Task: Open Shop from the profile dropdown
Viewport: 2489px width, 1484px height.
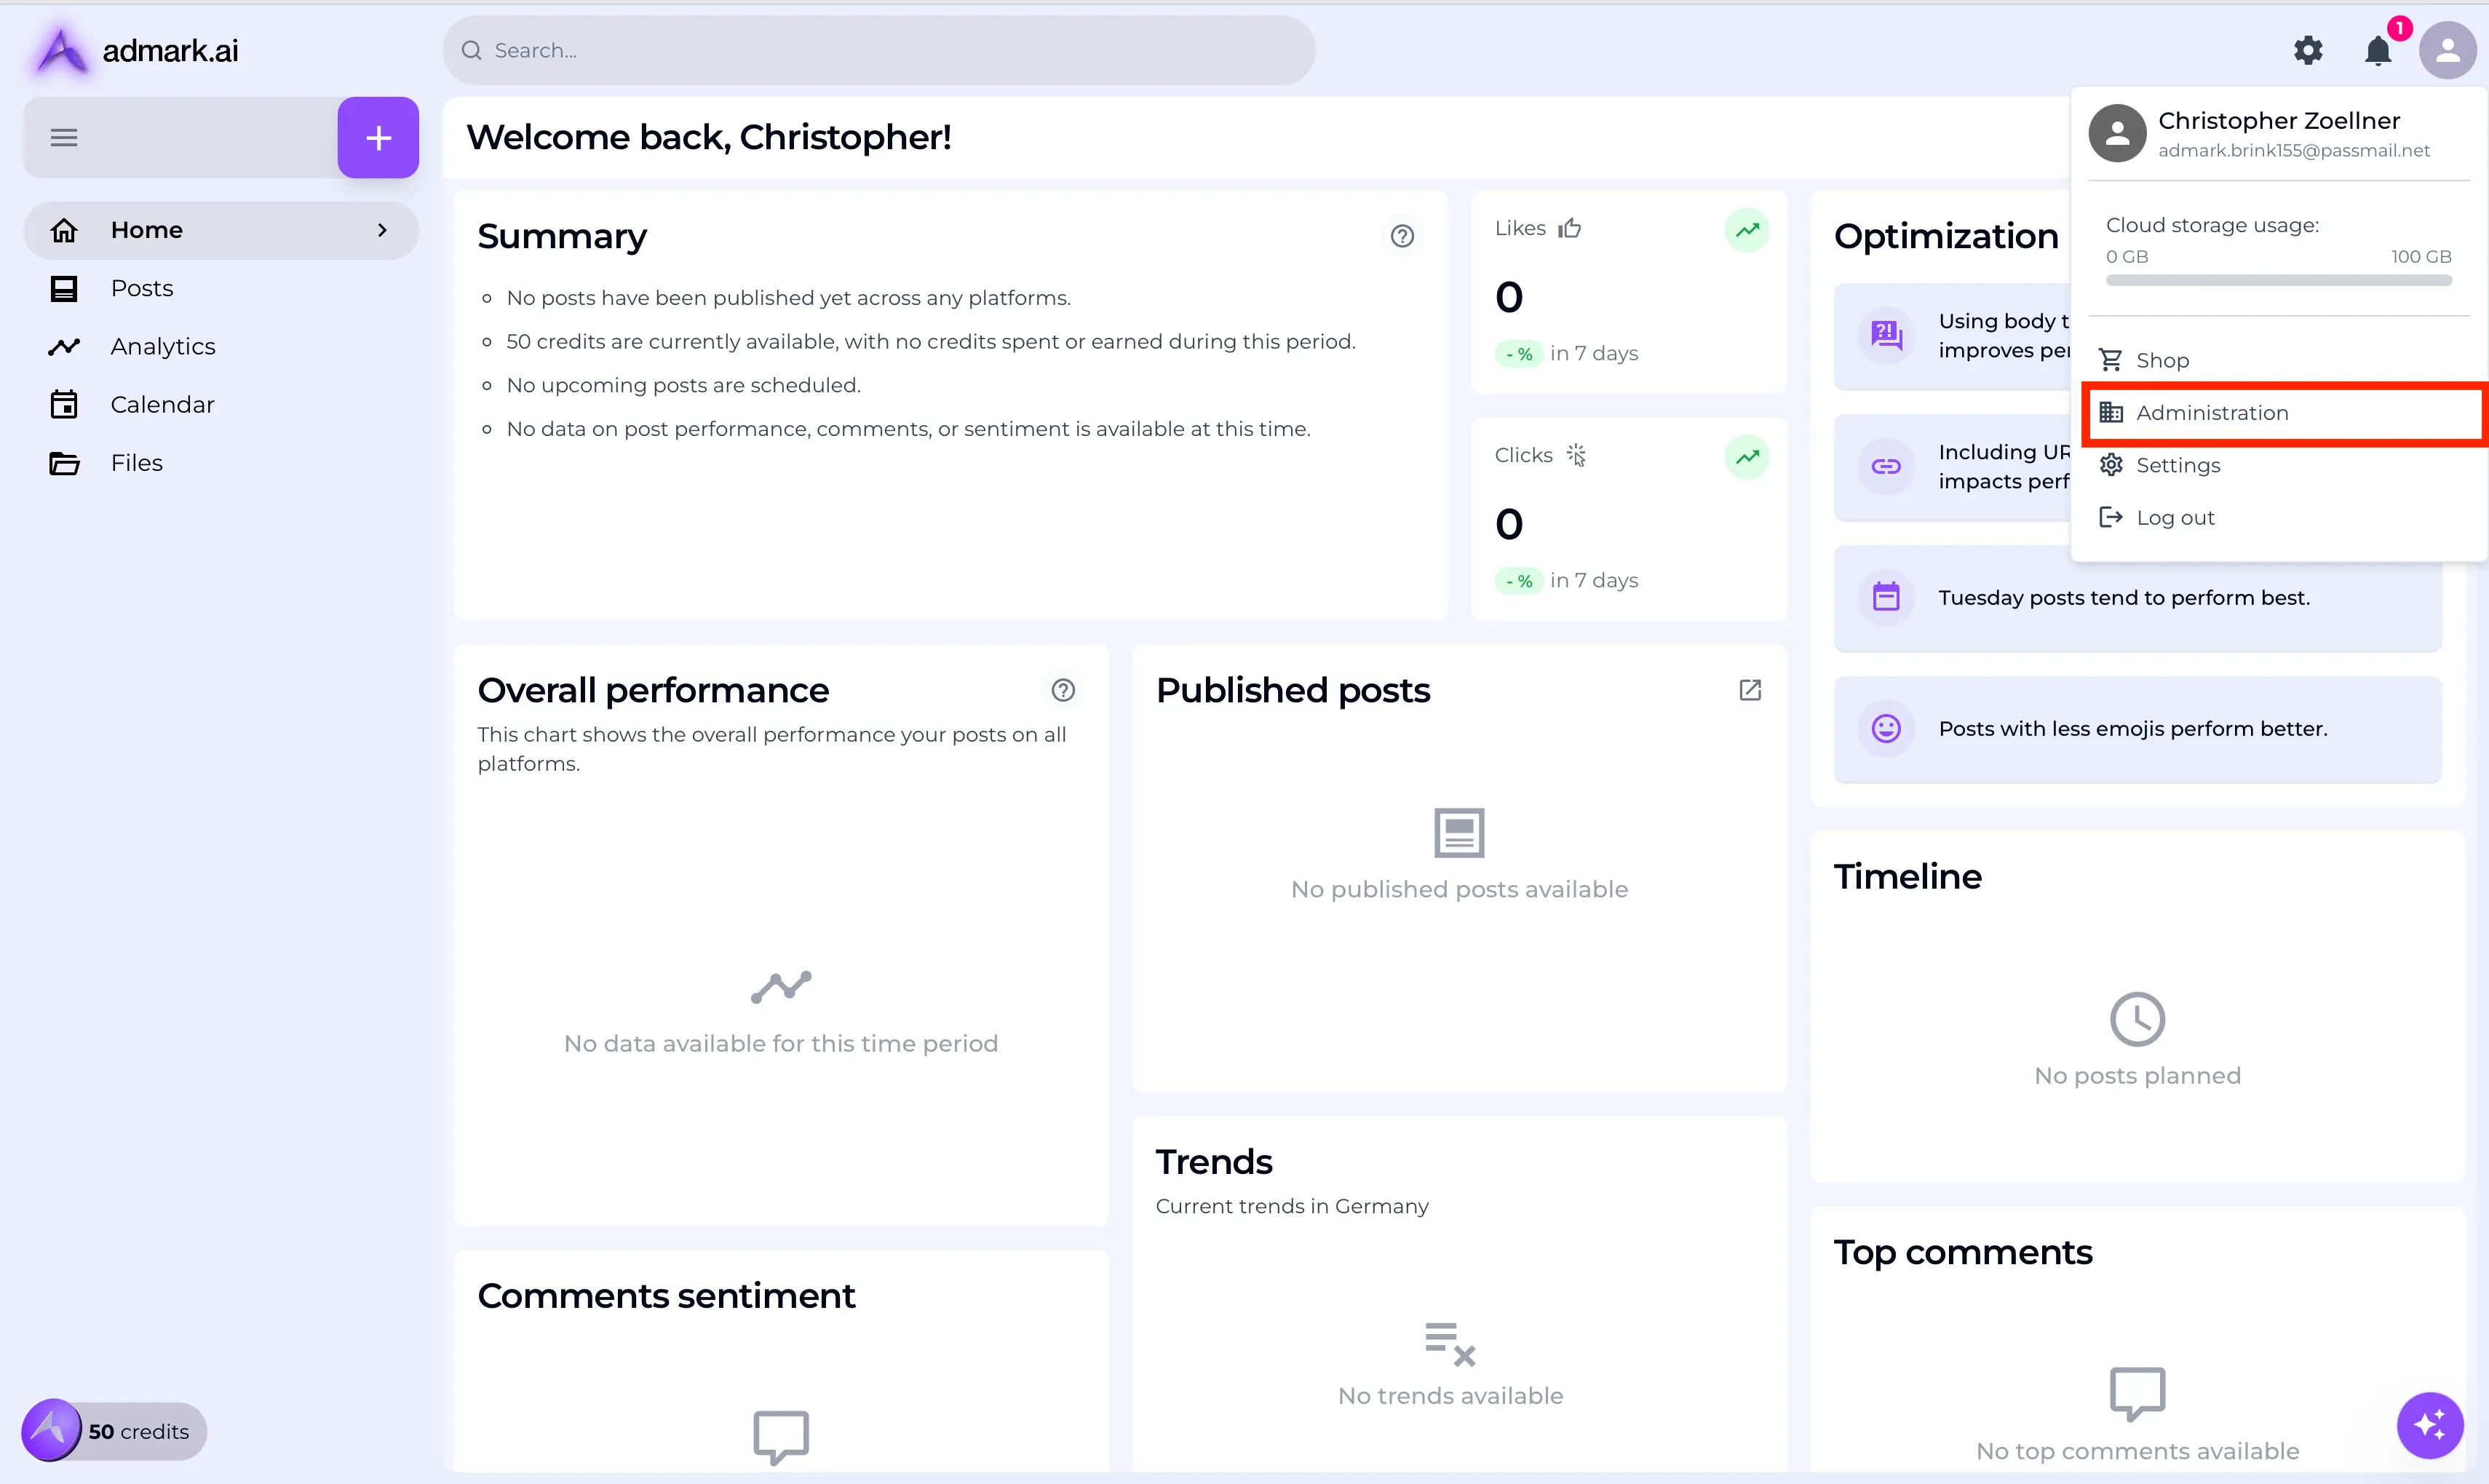Action: click(2161, 360)
